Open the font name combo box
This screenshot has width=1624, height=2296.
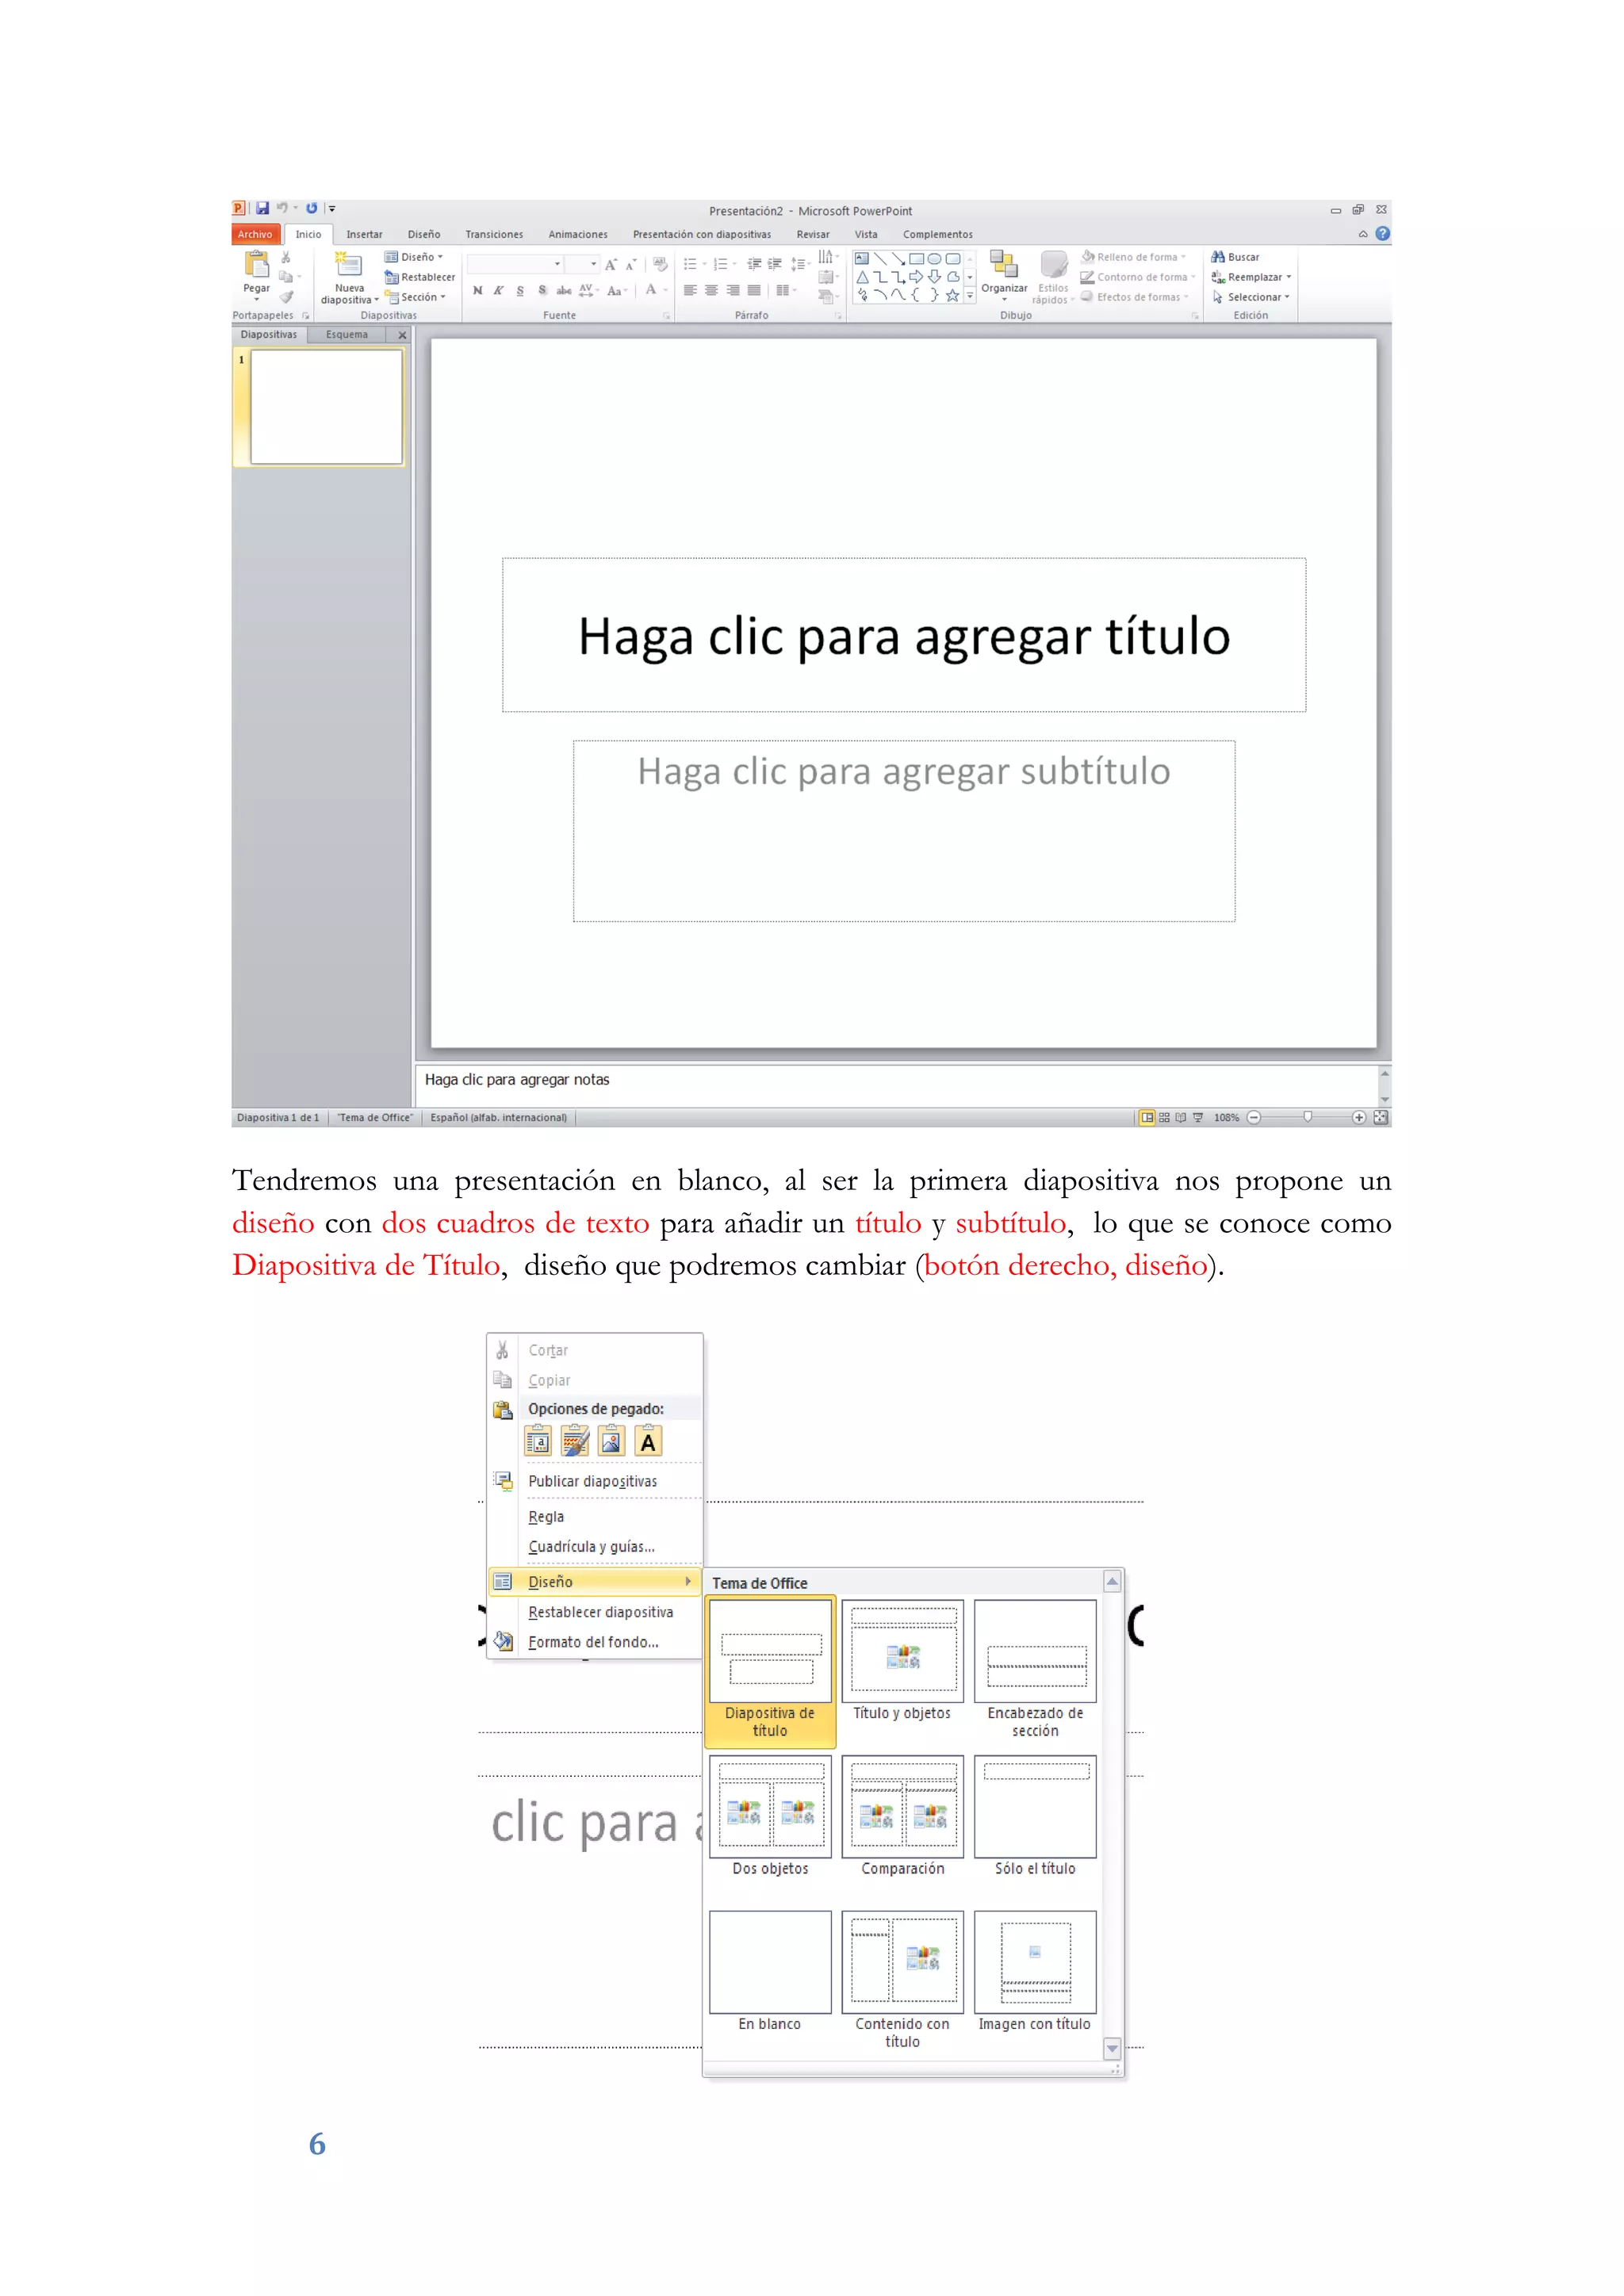click(x=514, y=264)
